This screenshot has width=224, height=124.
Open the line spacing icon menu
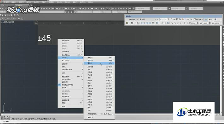pyautogui.click(x=158, y=23)
